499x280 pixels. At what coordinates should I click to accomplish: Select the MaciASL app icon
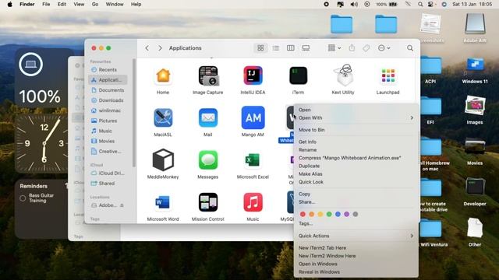pyautogui.click(x=163, y=117)
